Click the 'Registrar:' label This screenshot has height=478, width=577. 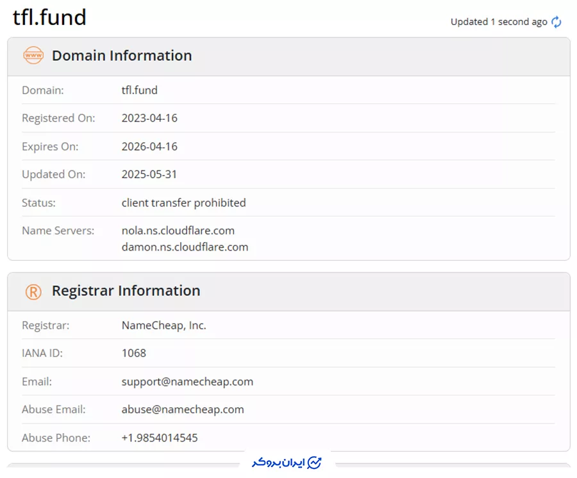(46, 326)
